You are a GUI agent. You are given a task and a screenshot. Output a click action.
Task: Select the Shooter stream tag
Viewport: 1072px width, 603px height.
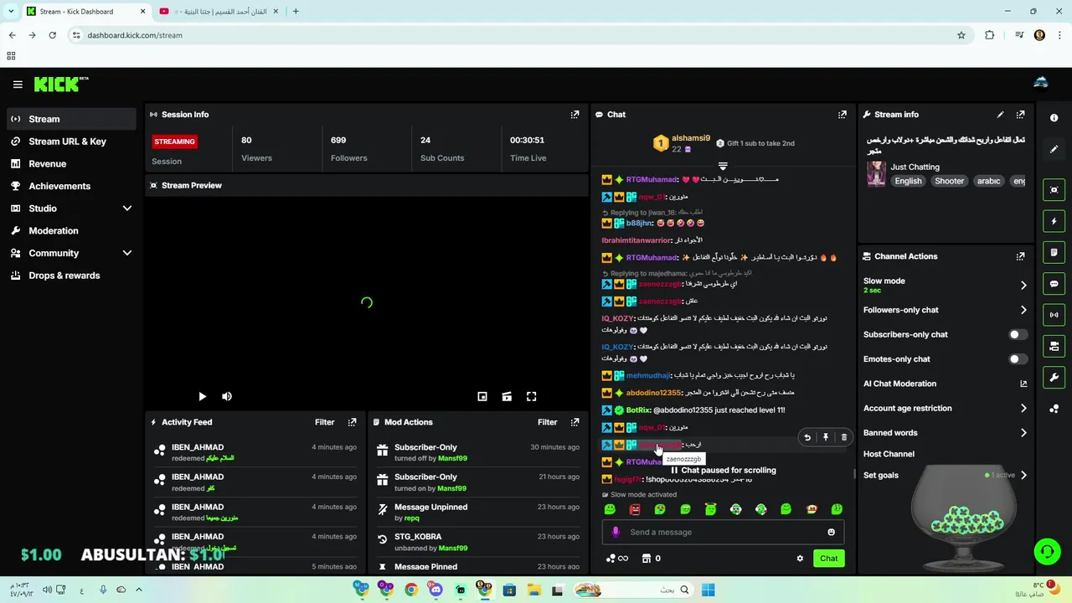[x=949, y=181]
